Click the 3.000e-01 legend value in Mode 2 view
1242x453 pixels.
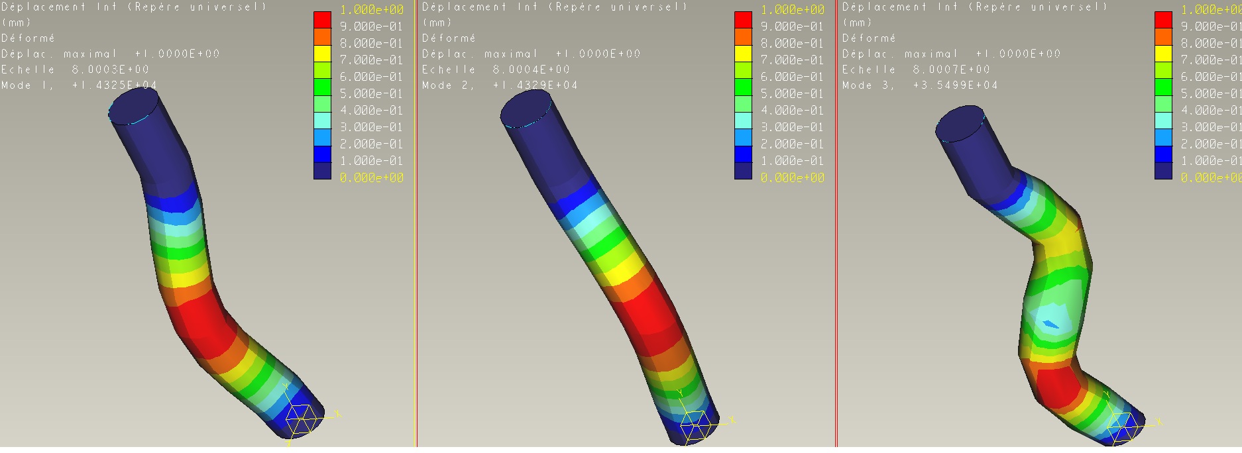793,127
